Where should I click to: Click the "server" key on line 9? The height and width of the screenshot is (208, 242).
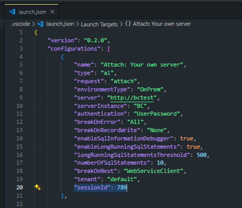point(87,98)
